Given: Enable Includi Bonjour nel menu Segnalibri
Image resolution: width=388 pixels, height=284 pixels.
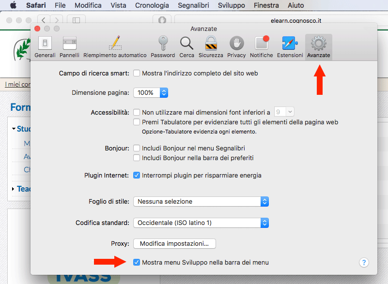Looking at the screenshot, I should pyautogui.click(x=137, y=148).
